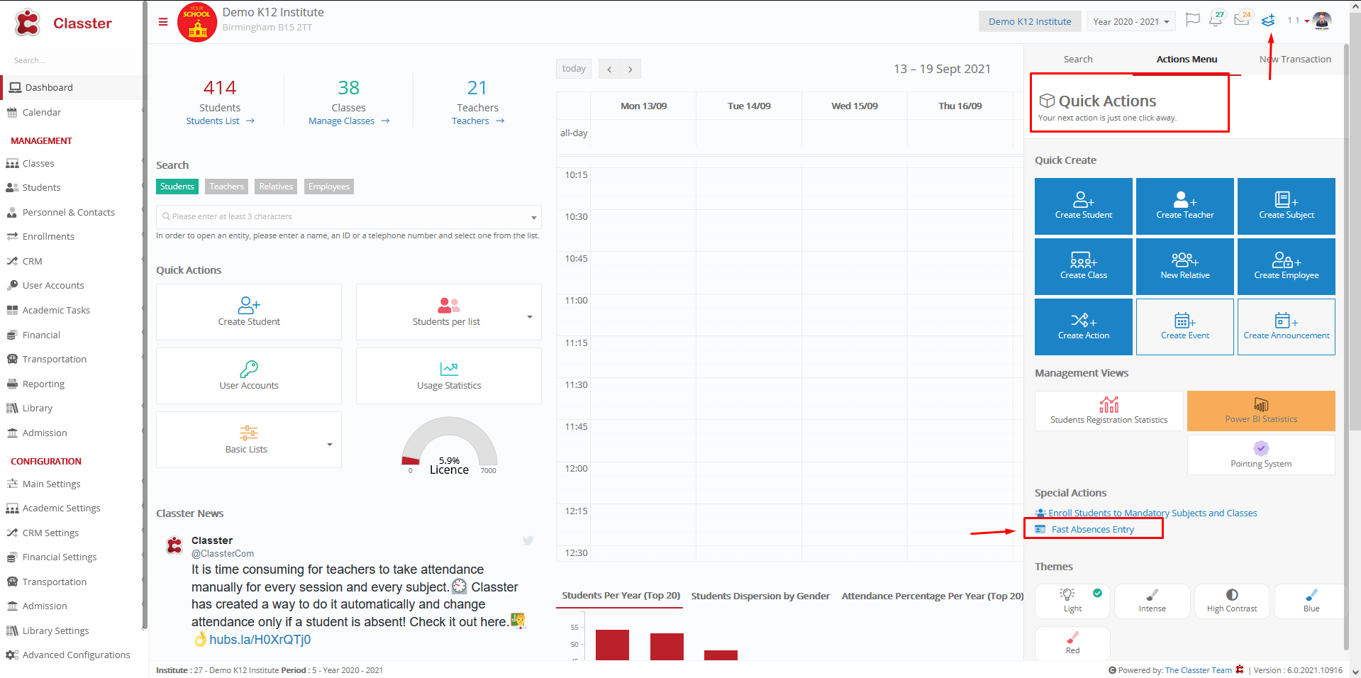
Task: Select the High Contrast theme
Action: pos(1232,601)
